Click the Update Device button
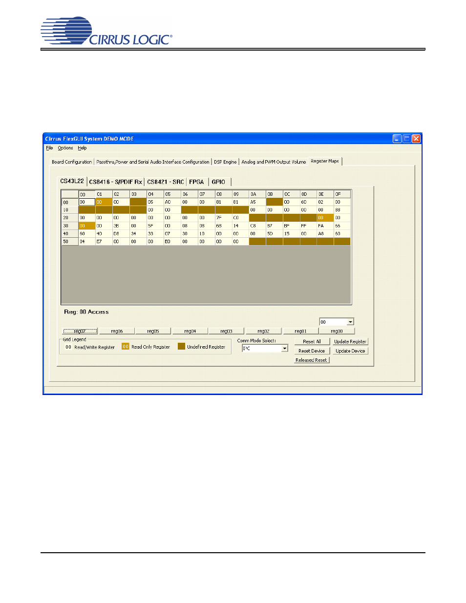 coord(350,351)
